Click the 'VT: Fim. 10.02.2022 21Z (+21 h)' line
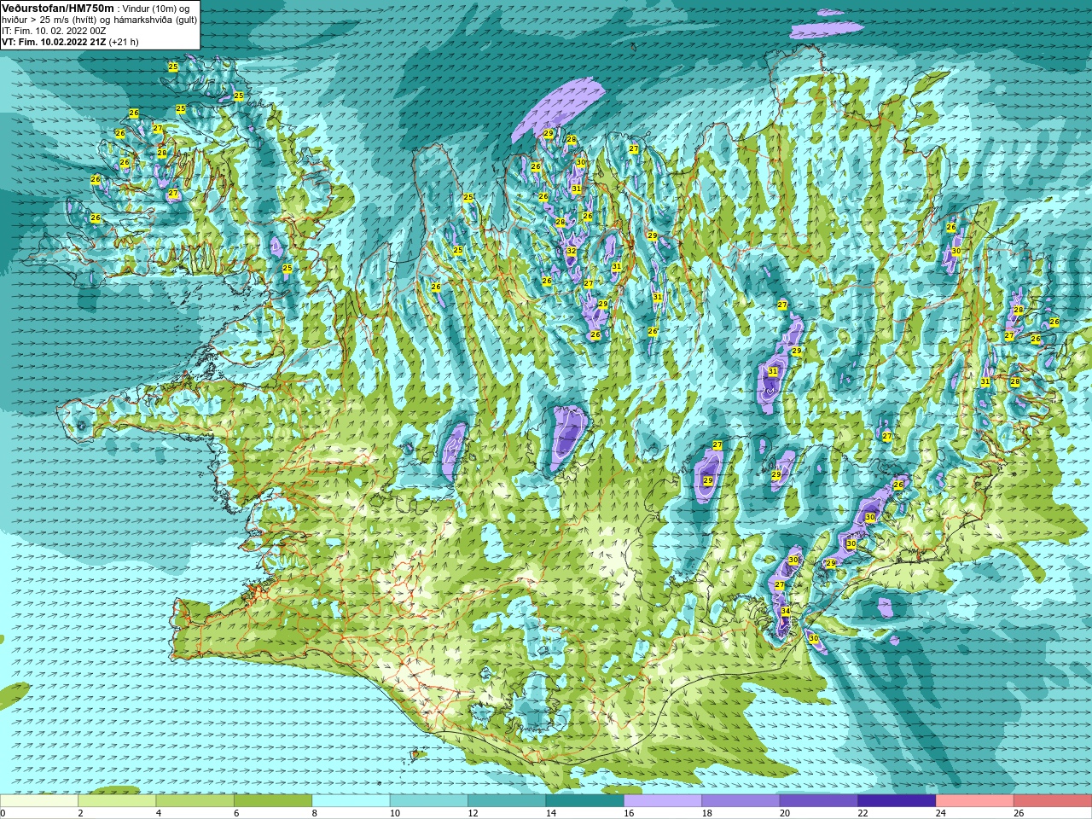This screenshot has height=819, width=1092. pyautogui.click(x=70, y=42)
